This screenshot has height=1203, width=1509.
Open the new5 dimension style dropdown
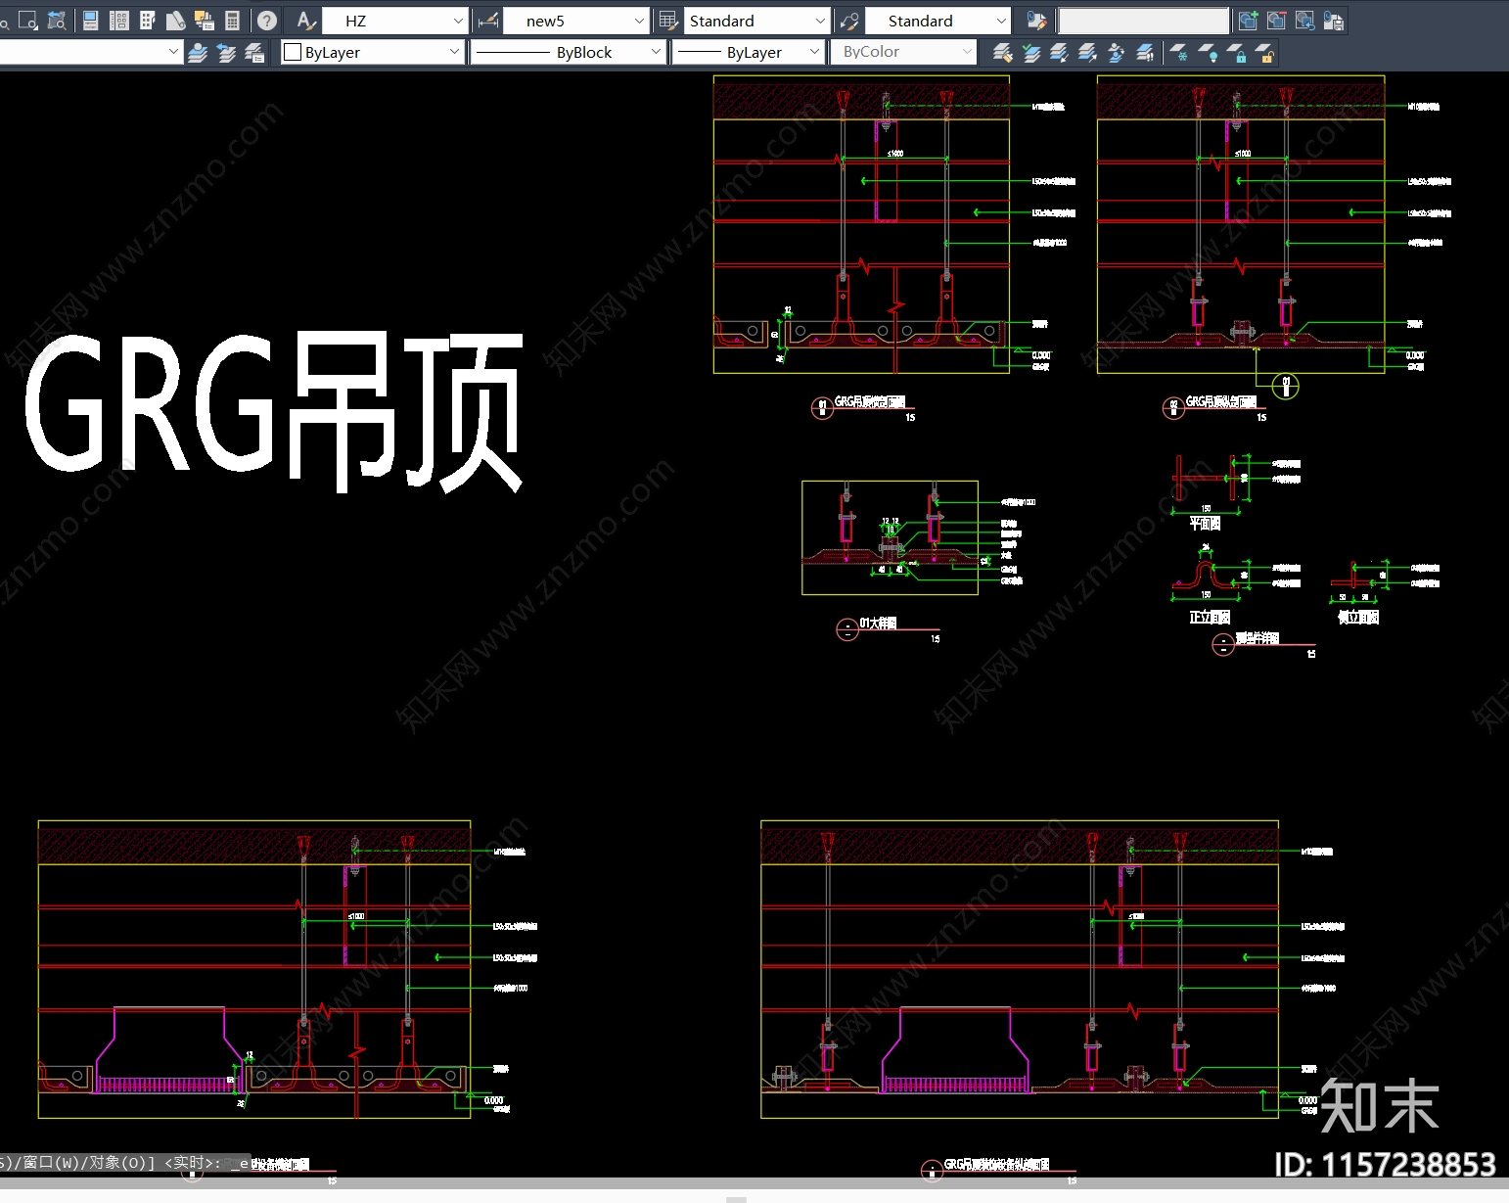pos(639,21)
